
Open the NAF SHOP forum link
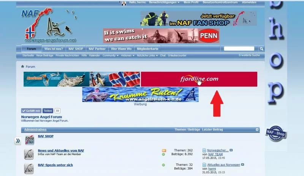pyautogui.click(x=46, y=136)
